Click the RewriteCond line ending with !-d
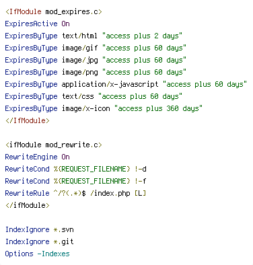 tap(75, 169)
